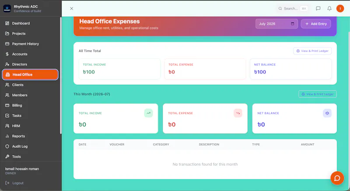Click the Directors person icon
Image resolution: width=350 pixels, height=191 pixels.
click(7, 64)
